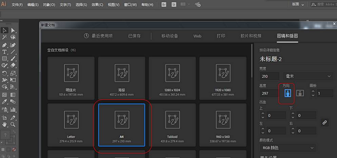The height and width of the screenshot is (158, 337).
Task: Switch to the 最近使用项 tab
Action: click(x=98, y=36)
